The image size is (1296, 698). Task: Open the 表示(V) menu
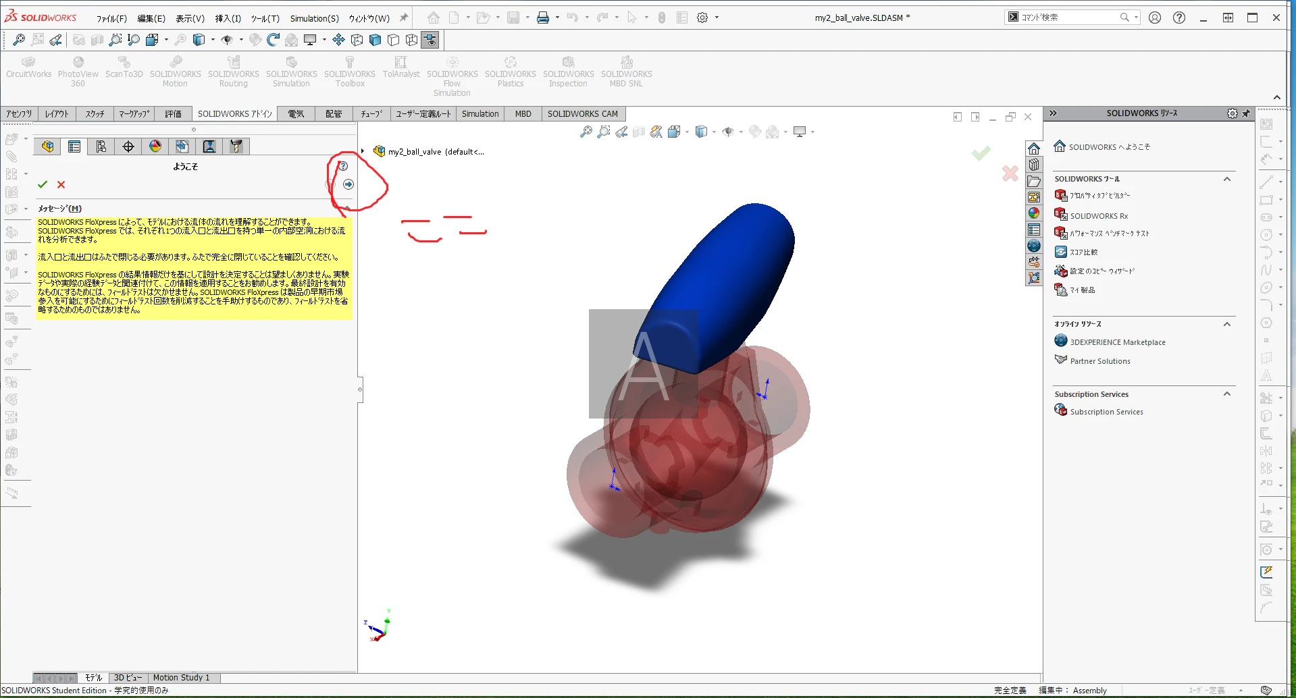pos(190,18)
